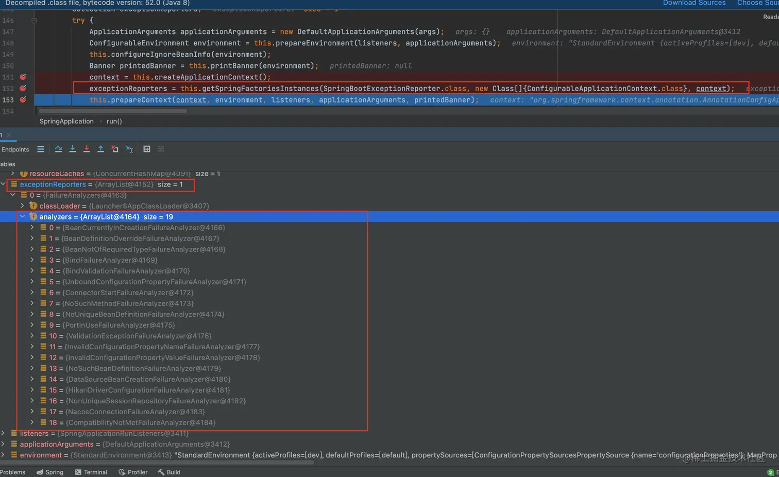Expand the classLoader field
Viewport: 779px width, 477px height.
click(x=22, y=206)
